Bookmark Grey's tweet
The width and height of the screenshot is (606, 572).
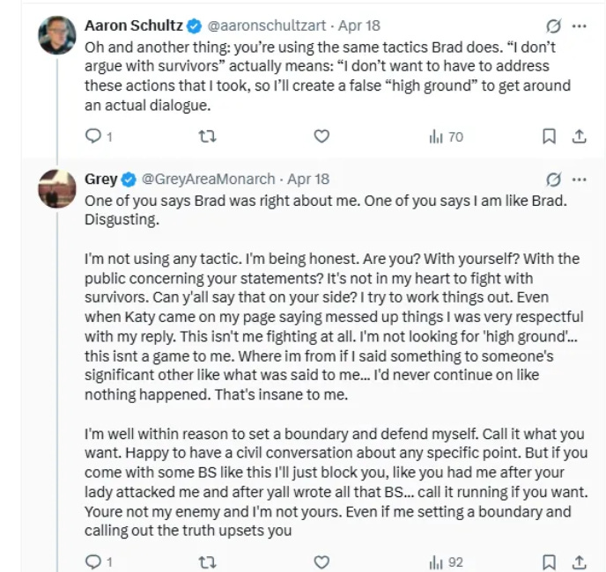[549, 561]
